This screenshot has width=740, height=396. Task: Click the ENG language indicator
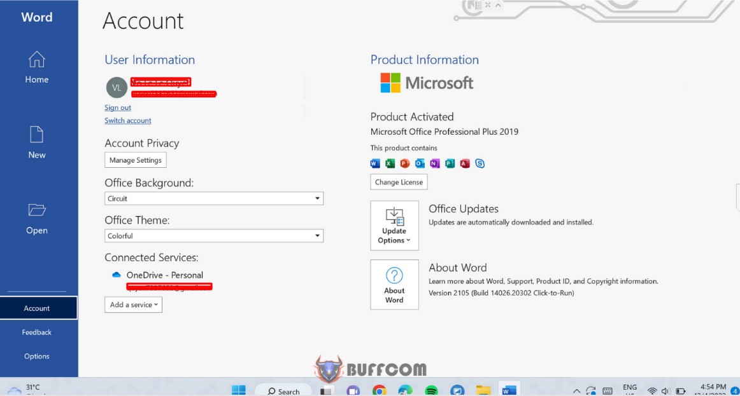click(630, 388)
